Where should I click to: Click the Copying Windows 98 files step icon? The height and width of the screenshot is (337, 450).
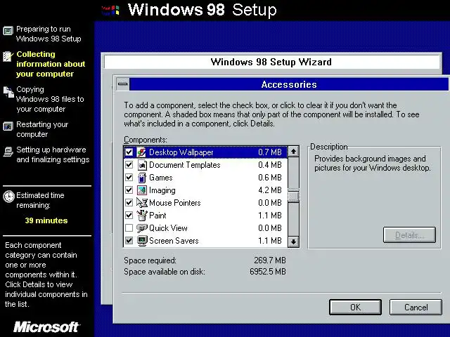(8, 92)
